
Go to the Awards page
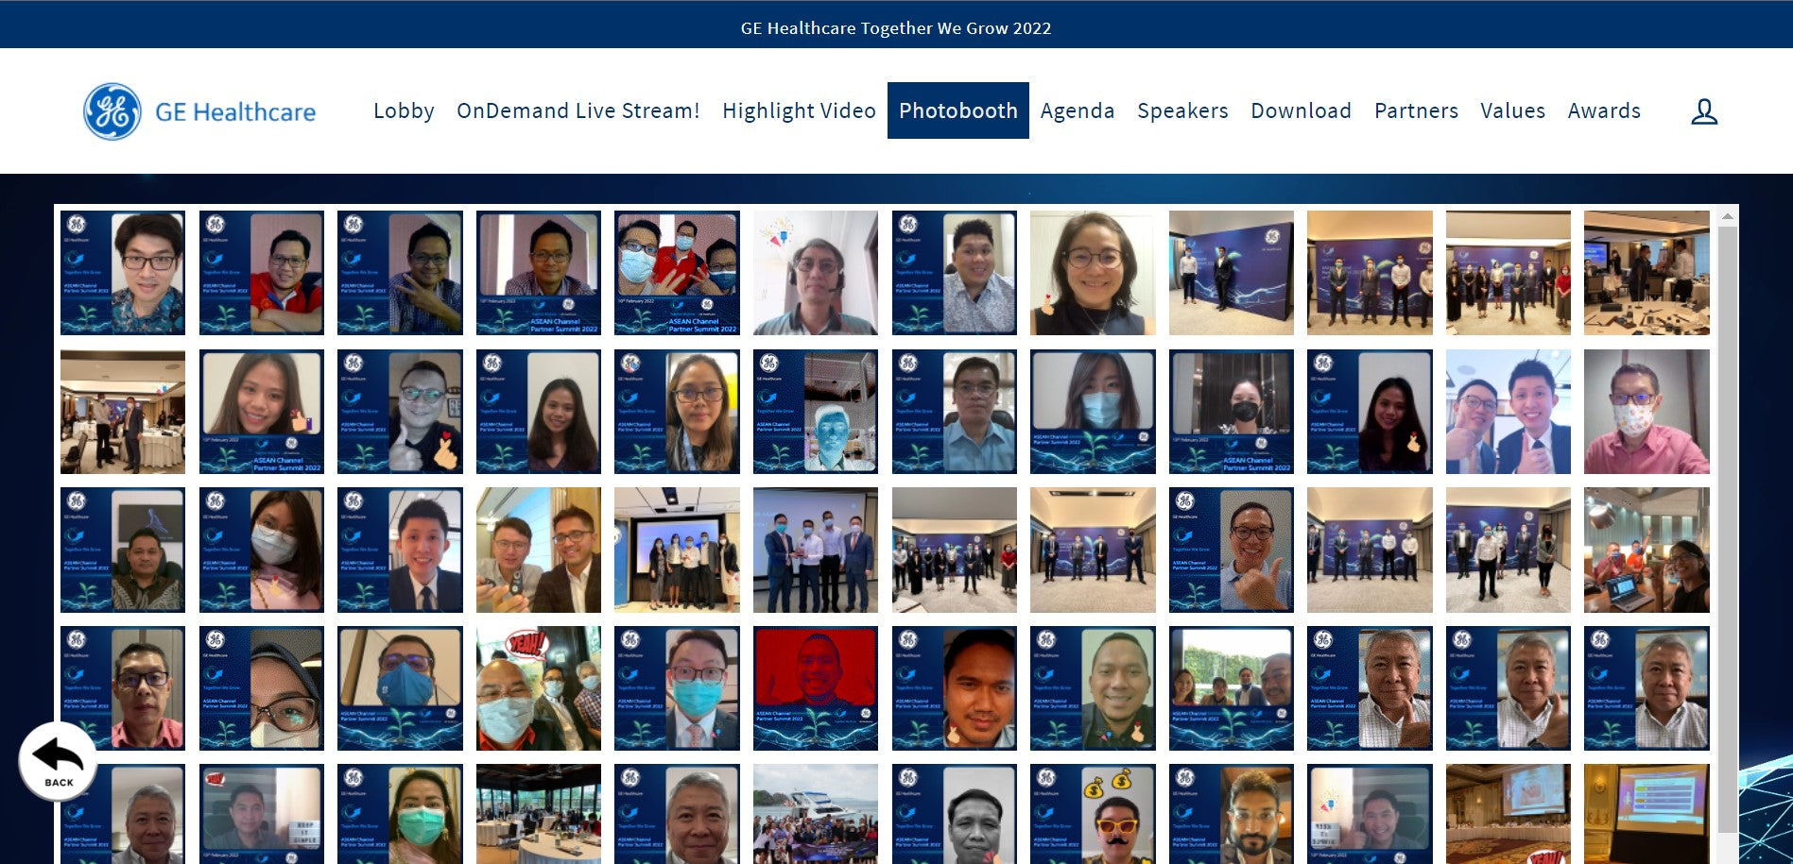(x=1603, y=111)
